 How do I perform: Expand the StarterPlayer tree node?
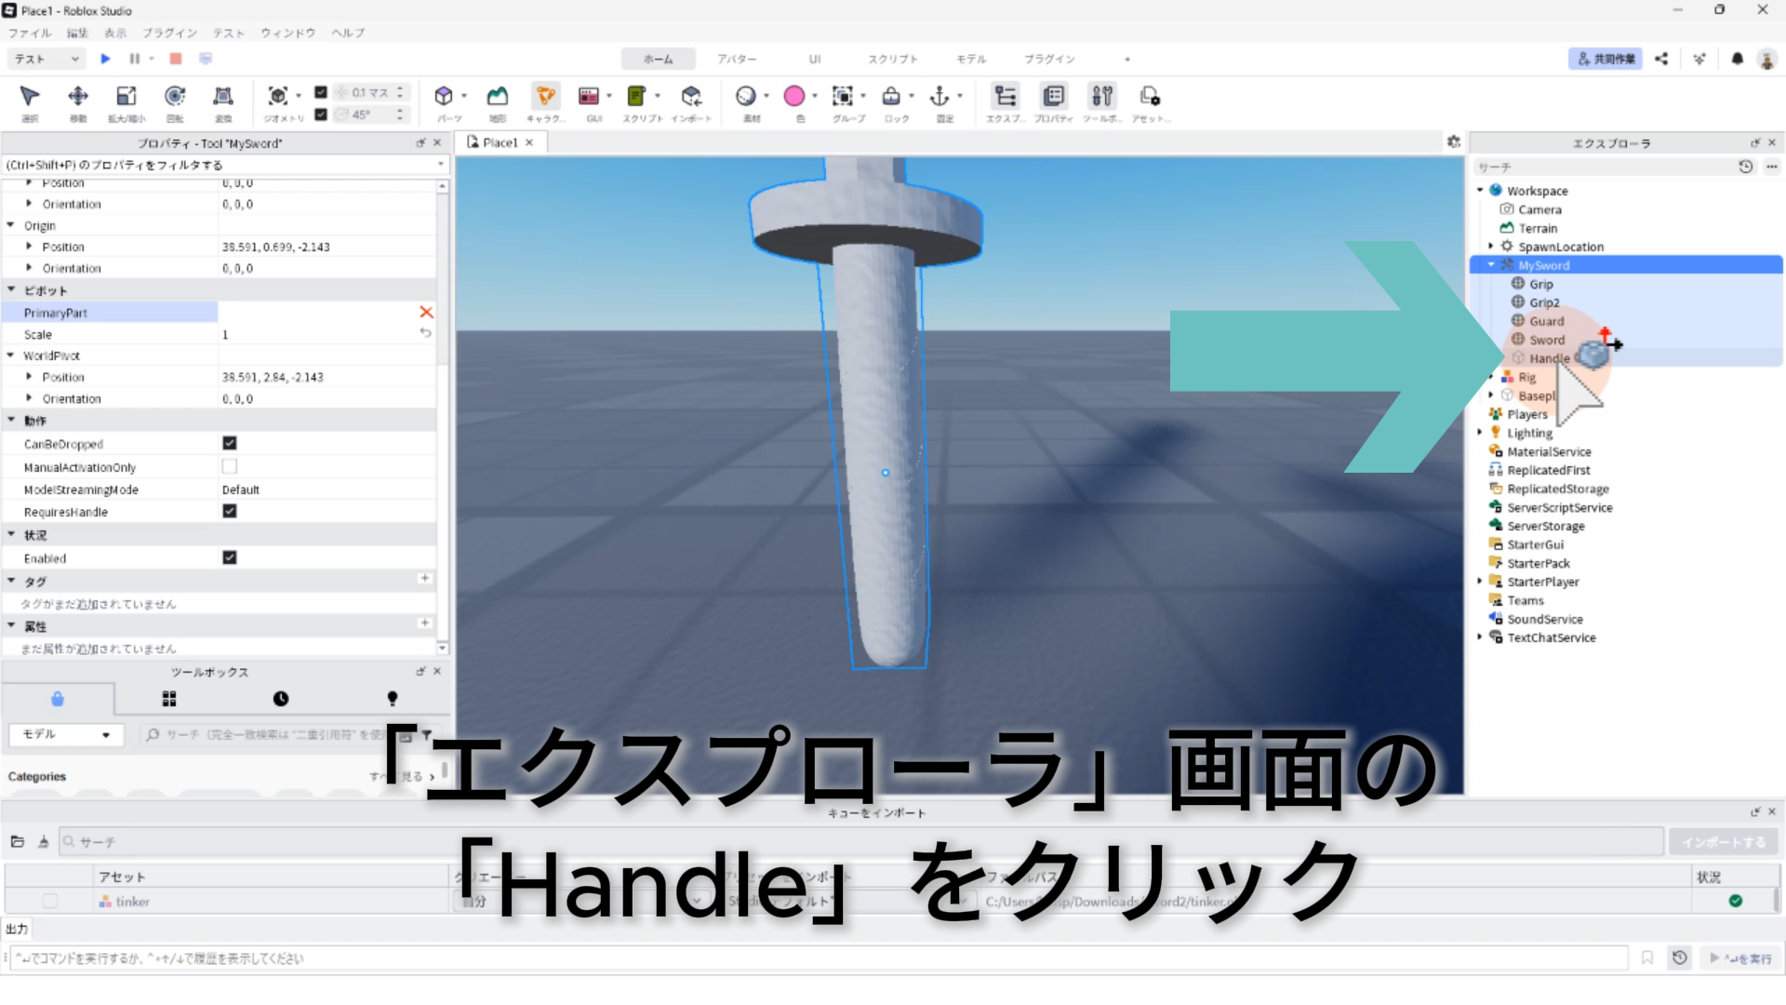coord(1480,582)
